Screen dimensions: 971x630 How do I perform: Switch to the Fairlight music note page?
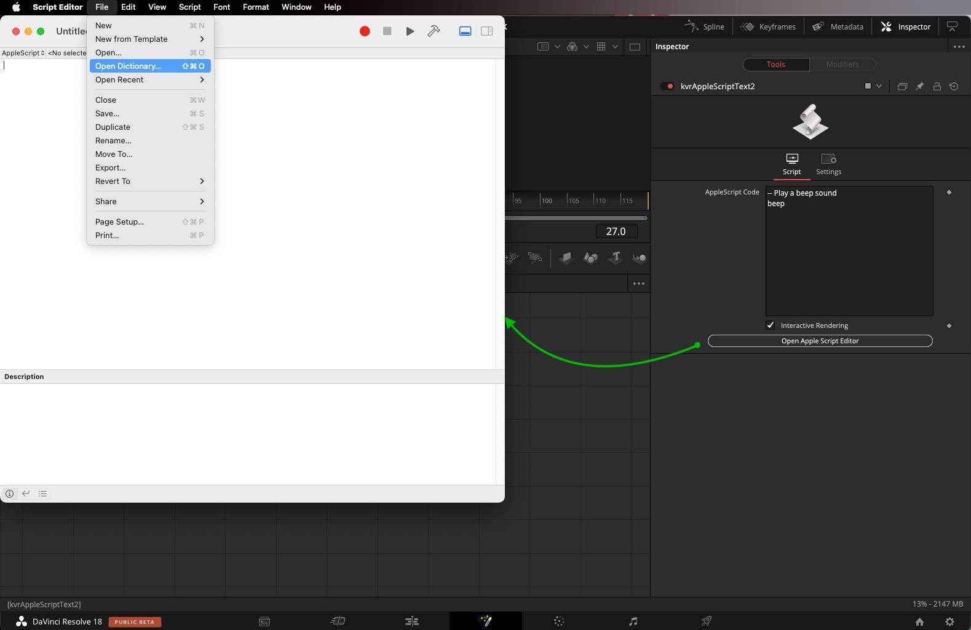[x=633, y=621]
